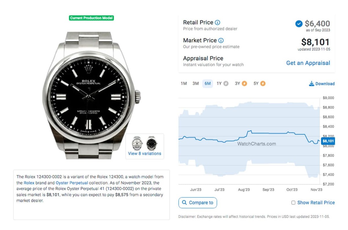Select the 6M chart range
348x230 pixels.
point(208,84)
